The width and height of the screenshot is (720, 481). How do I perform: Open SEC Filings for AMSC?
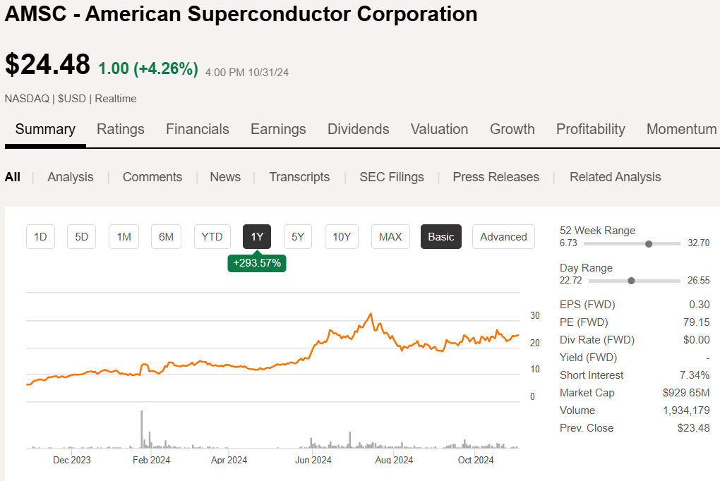pyautogui.click(x=391, y=177)
